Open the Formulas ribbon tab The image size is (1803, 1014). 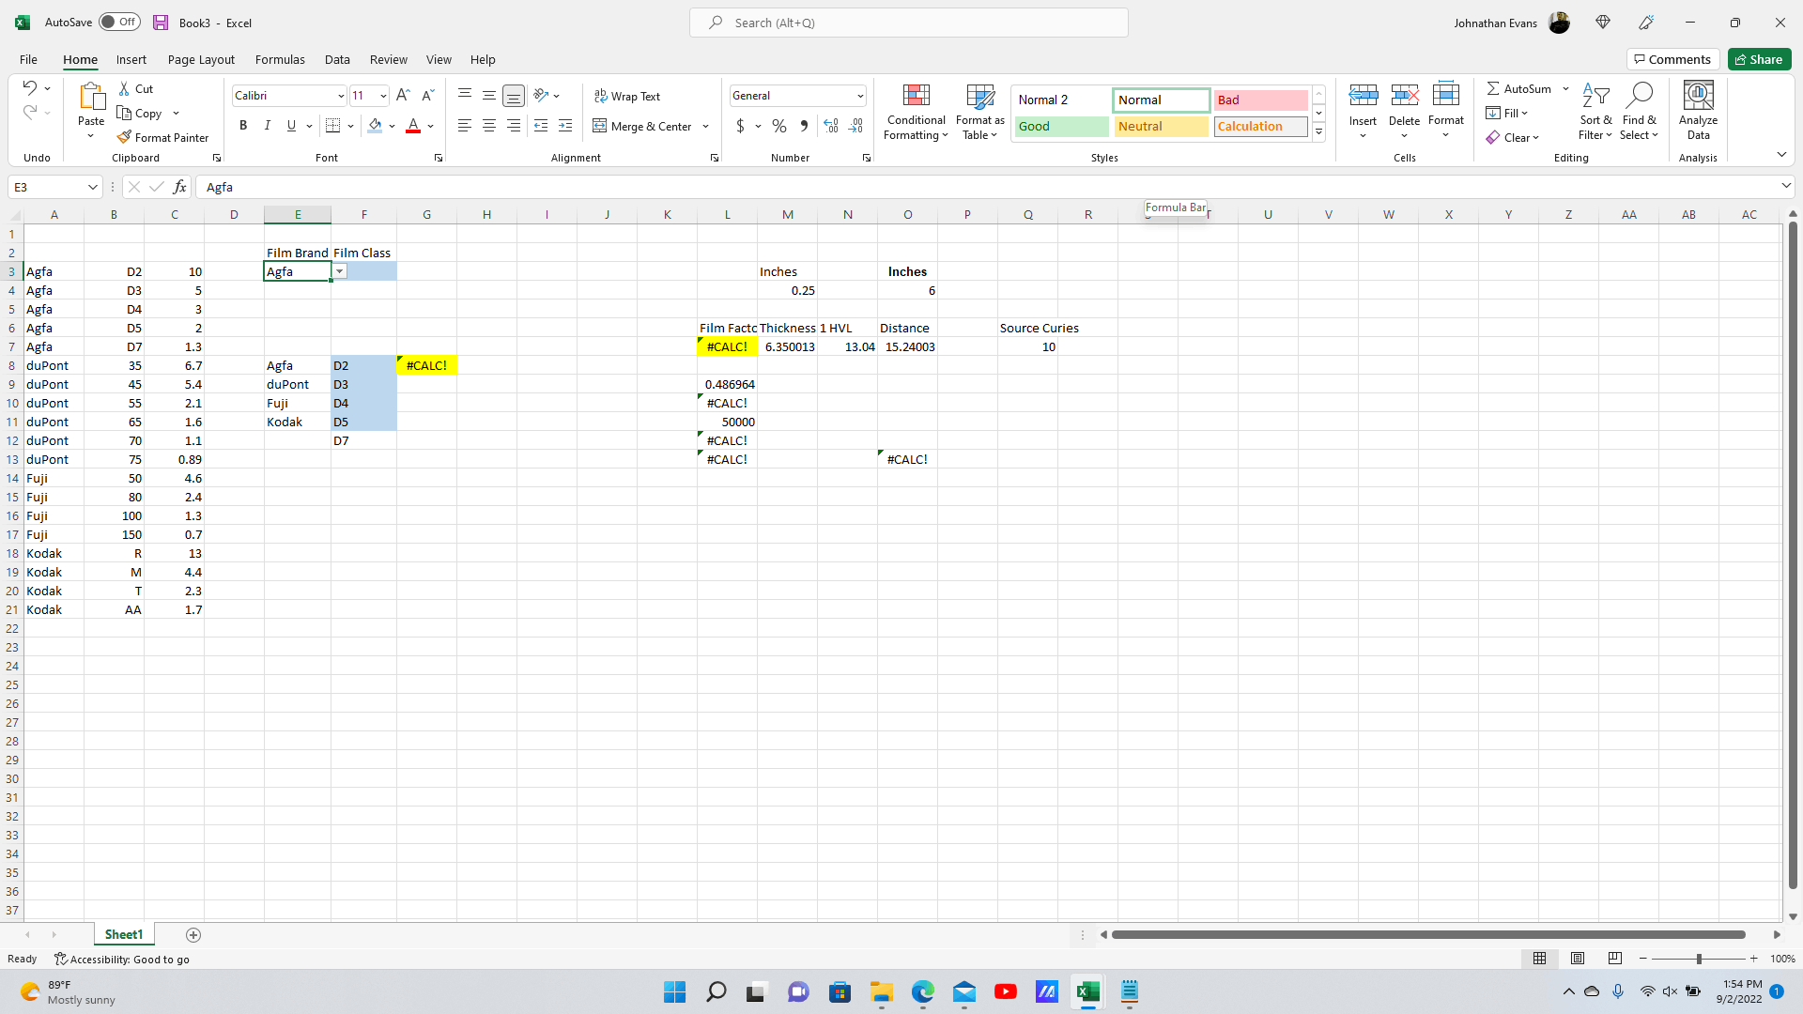[x=280, y=59]
